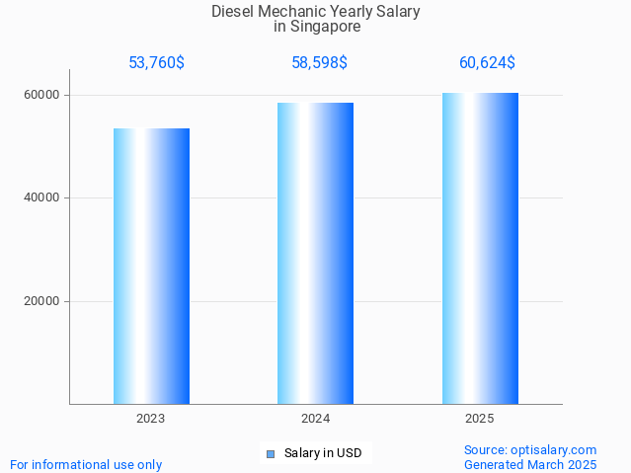
Task: Click the 2023 x-axis label
Action: pos(151,419)
